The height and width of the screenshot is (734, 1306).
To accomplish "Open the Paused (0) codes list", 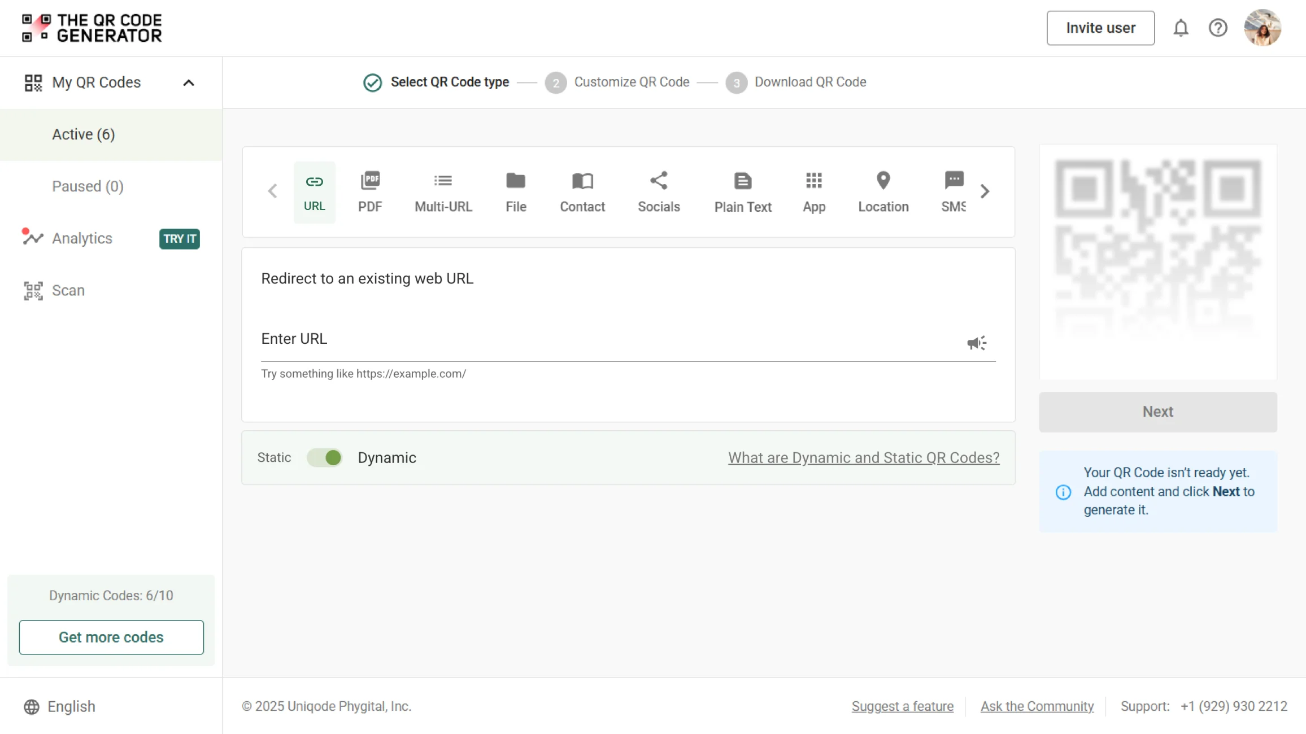I will coord(88,186).
